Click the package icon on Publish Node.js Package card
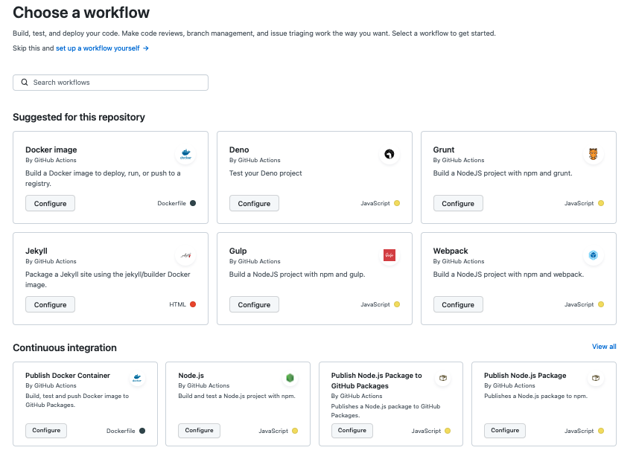Image resolution: width=636 pixels, height=462 pixels. 595,378
